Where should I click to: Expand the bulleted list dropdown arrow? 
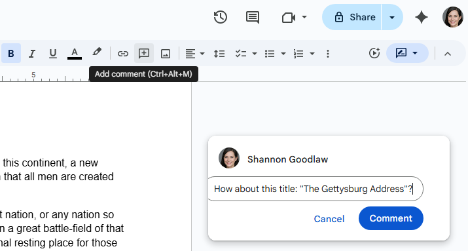(283, 54)
